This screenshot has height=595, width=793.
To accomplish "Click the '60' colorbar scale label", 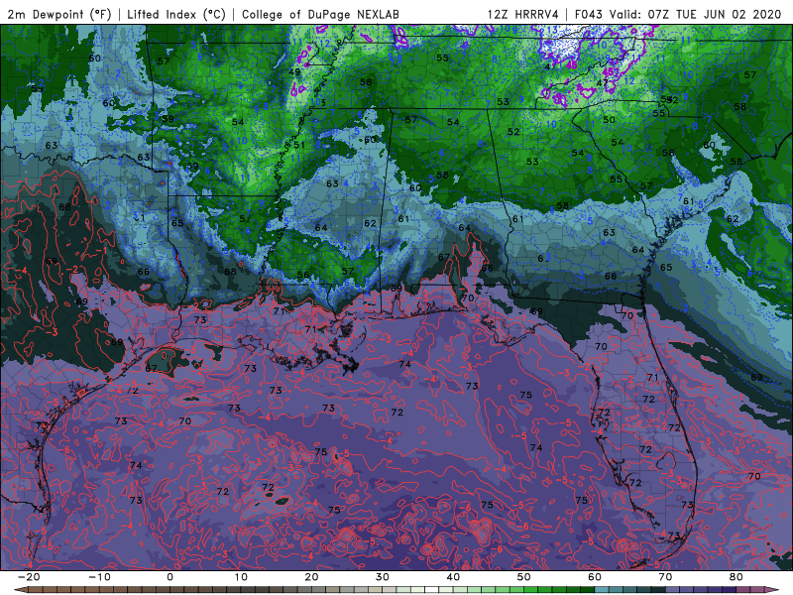I will (595, 577).
